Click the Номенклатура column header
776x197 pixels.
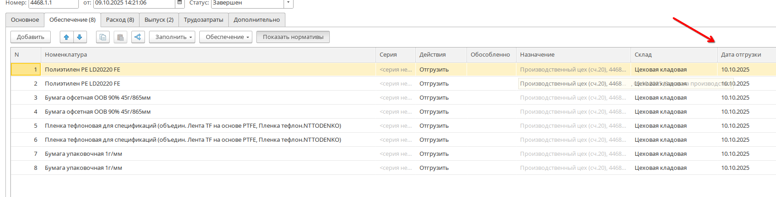click(x=66, y=55)
